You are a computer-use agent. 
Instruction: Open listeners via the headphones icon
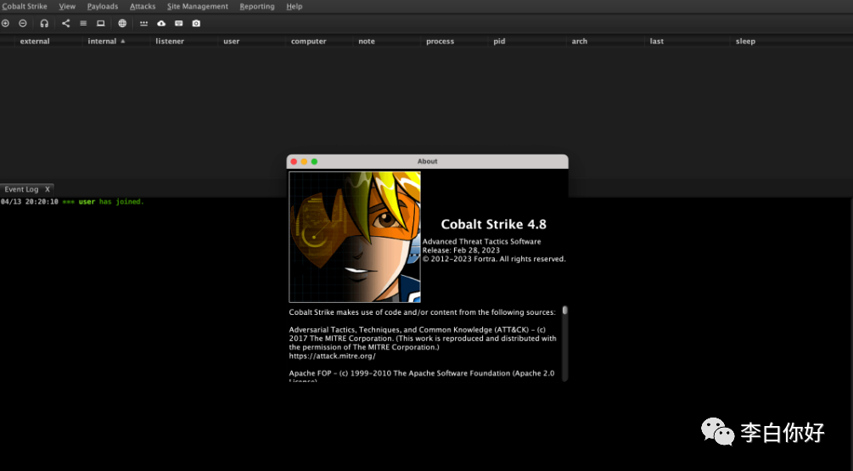pyautogui.click(x=44, y=24)
